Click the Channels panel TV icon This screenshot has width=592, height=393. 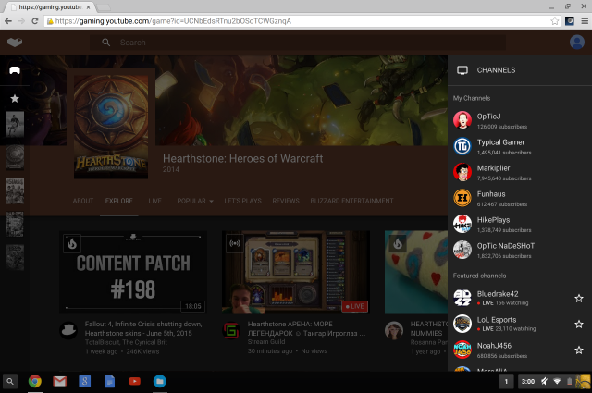[x=462, y=70]
